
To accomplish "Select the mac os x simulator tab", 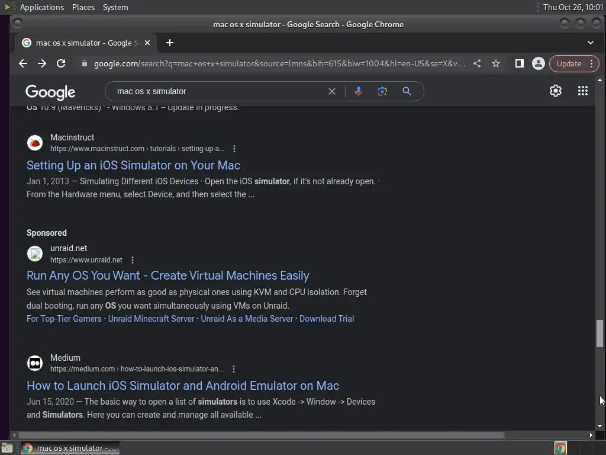I will point(84,43).
